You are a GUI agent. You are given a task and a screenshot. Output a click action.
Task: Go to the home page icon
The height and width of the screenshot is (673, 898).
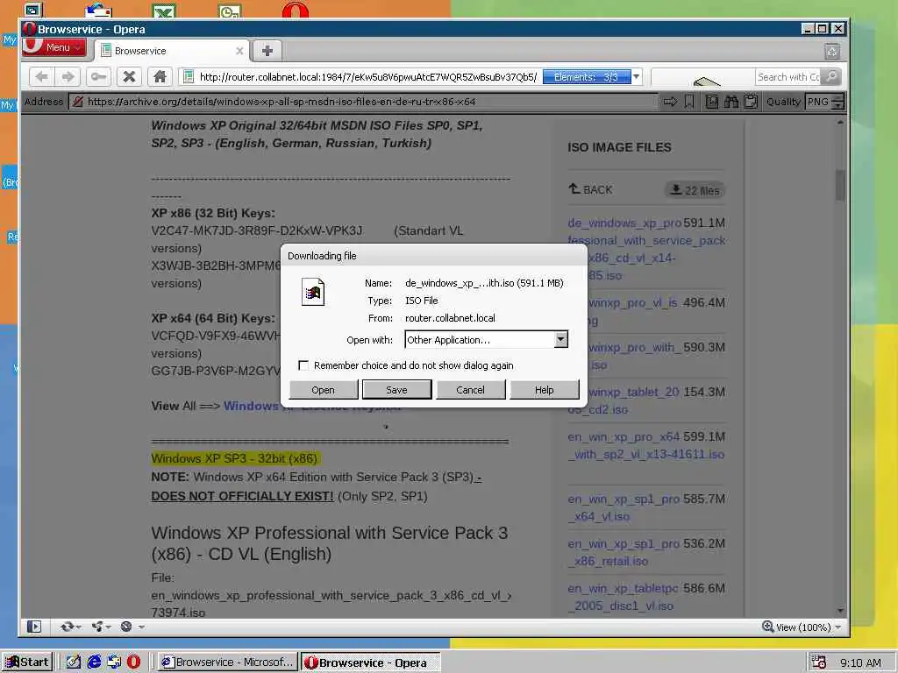coord(160,77)
